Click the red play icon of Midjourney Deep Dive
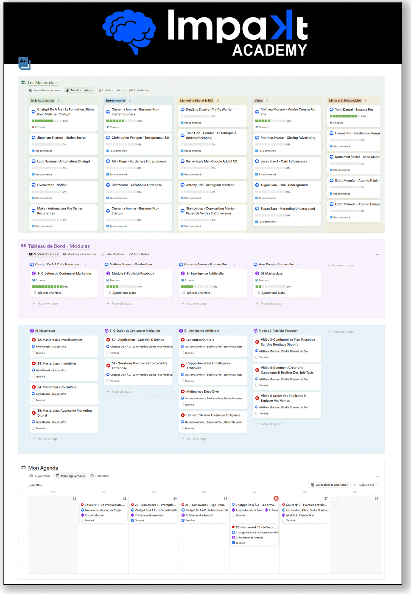The width and height of the screenshot is (411, 594). pos(183,392)
